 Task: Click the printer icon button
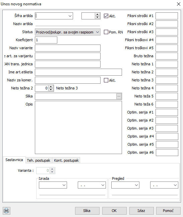click(x=6, y=211)
